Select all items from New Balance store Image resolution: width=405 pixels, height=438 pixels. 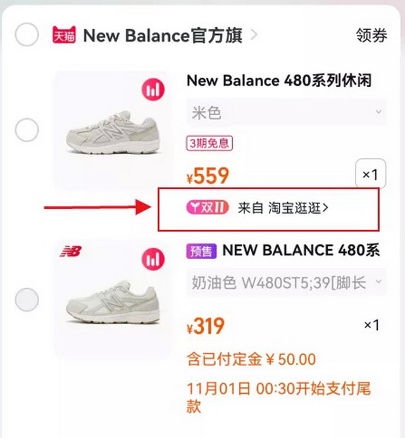(x=27, y=35)
